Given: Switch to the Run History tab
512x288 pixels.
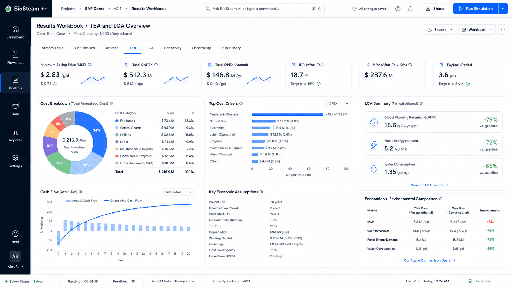Looking at the screenshot, I should pyautogui.click(x=231, y=48).
